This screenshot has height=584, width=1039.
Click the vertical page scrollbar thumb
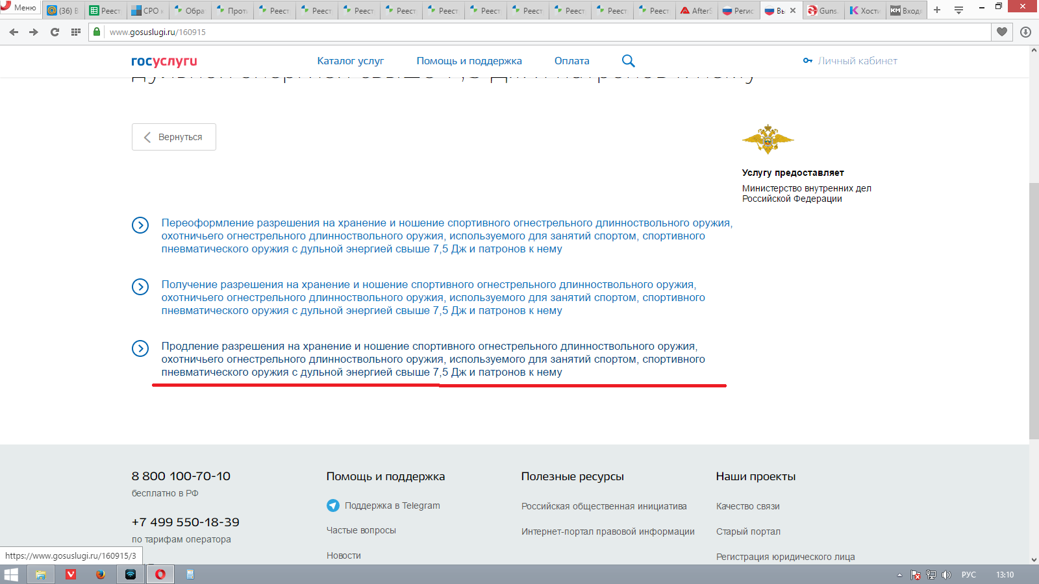(1034, 311)
